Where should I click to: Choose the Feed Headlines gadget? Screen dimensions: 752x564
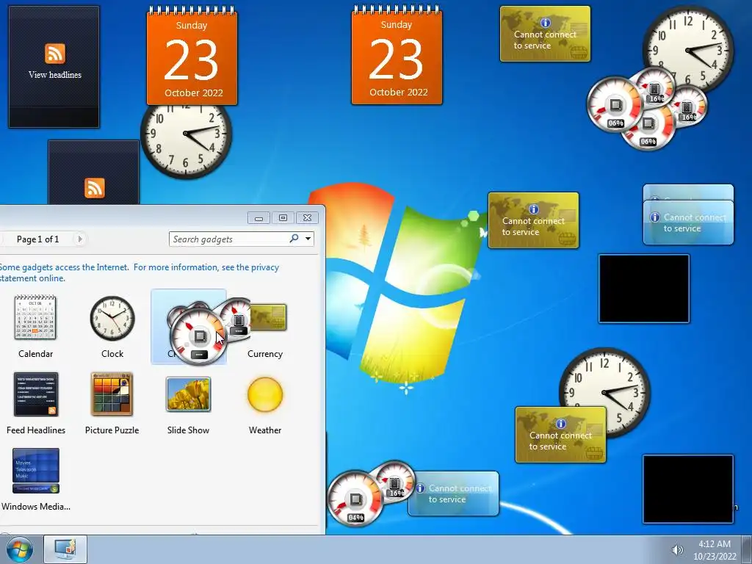(36, 394)
